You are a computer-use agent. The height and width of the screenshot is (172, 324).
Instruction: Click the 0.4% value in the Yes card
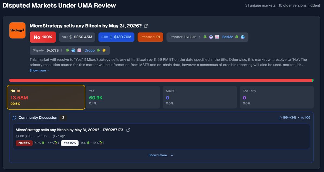coord(93,103)
